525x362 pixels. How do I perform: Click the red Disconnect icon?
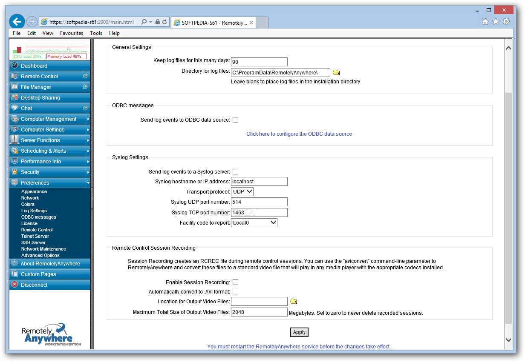coord(14,285)
